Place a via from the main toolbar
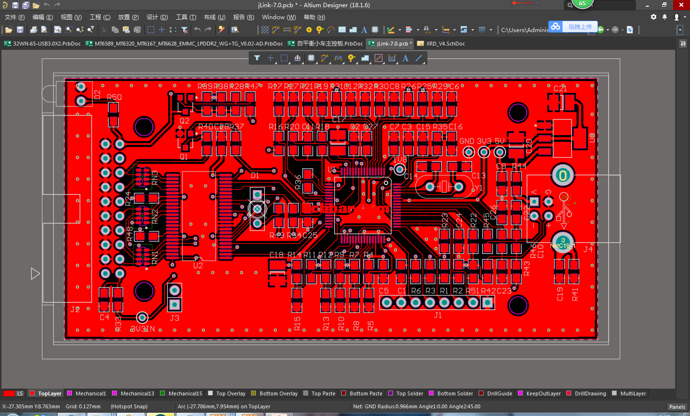Image resolution: width=690 pixels, height=416 pixels. point(320,30)
